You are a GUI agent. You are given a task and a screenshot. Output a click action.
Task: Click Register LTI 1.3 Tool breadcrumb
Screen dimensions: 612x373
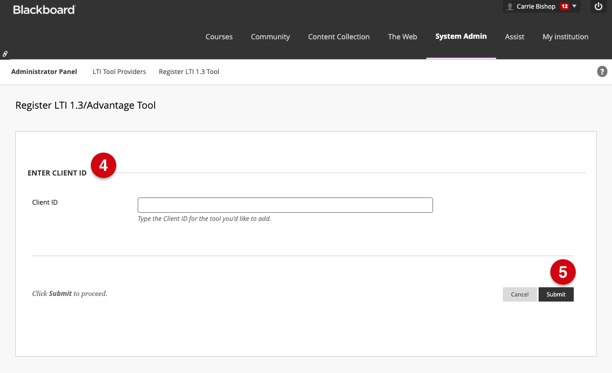click(x=189, y=72)
